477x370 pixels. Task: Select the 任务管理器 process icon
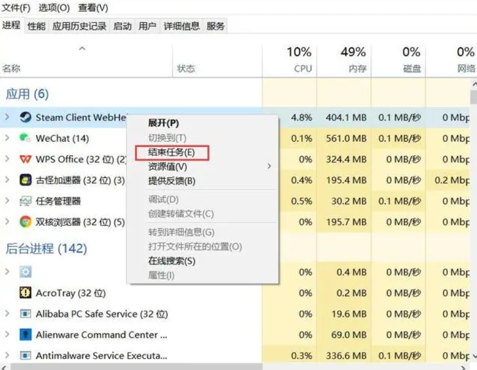coord(26,201)
